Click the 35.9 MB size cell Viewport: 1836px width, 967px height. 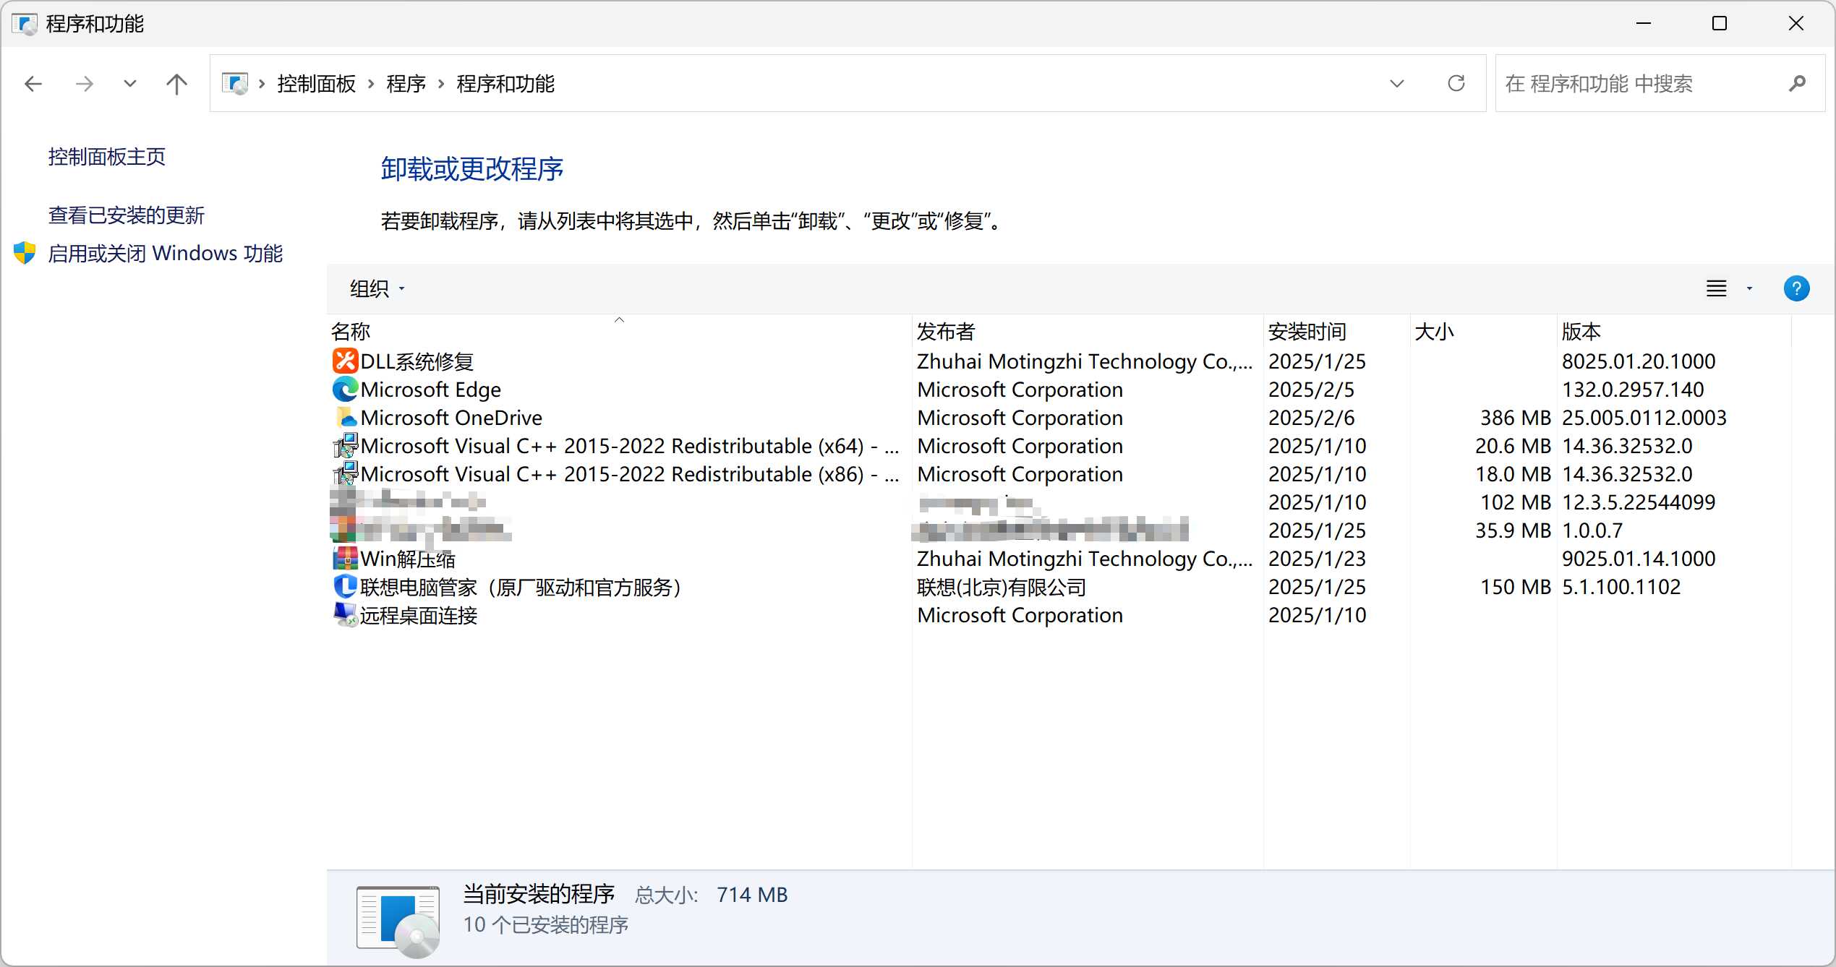point(1513,530)
